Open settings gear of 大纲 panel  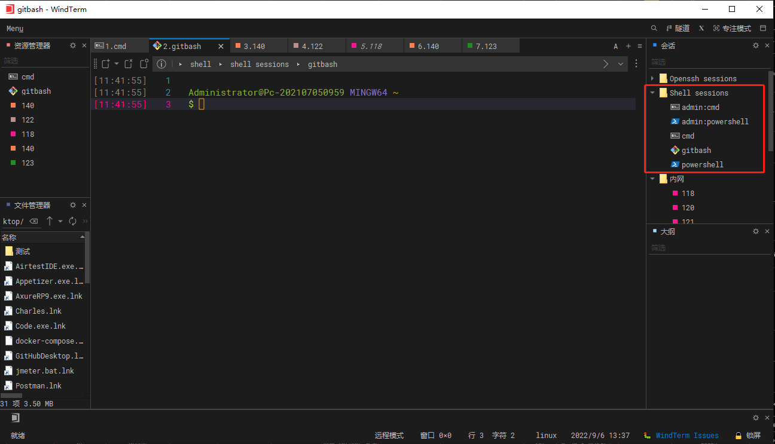click(756, 231)
